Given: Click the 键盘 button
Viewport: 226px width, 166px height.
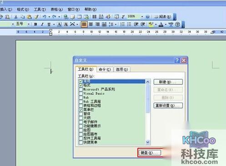Looking at the screenshot, I should [150, 153].
